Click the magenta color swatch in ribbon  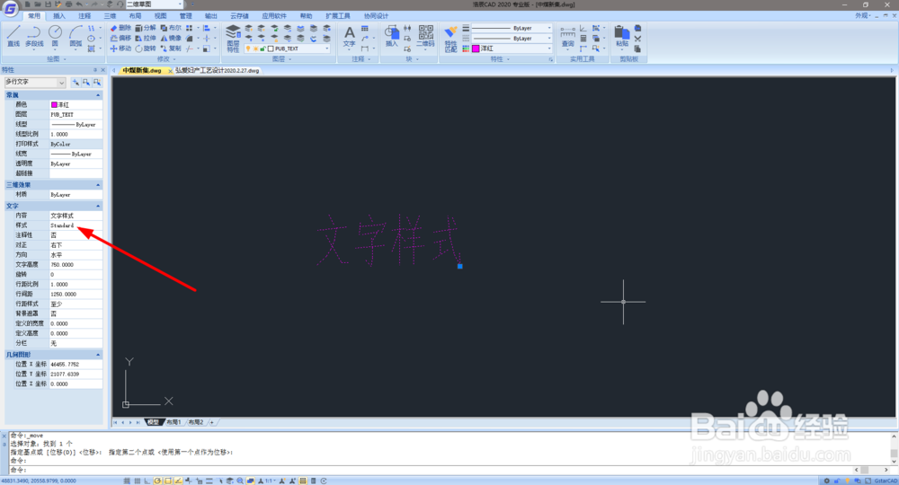[476, 48]
